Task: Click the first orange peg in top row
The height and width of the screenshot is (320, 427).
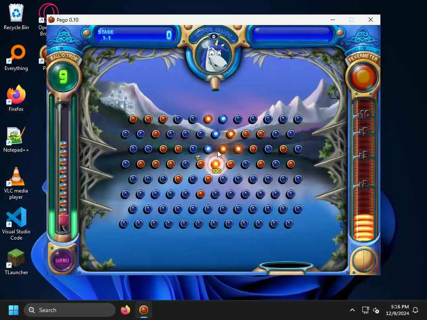Action: (x=133, y=119)
